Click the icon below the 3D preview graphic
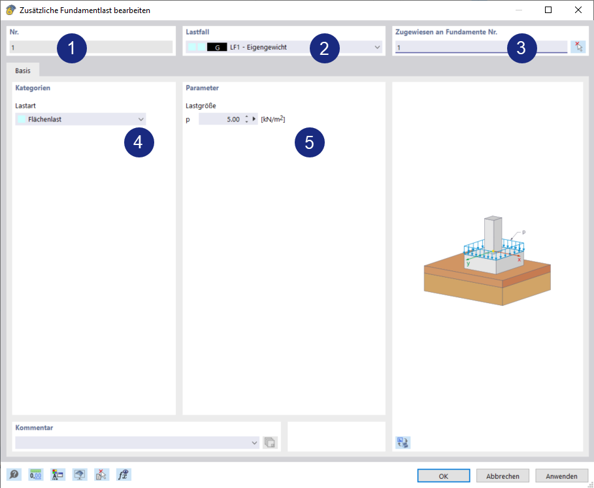The width and height of the screenshot is (594, 488). [403, 442]
